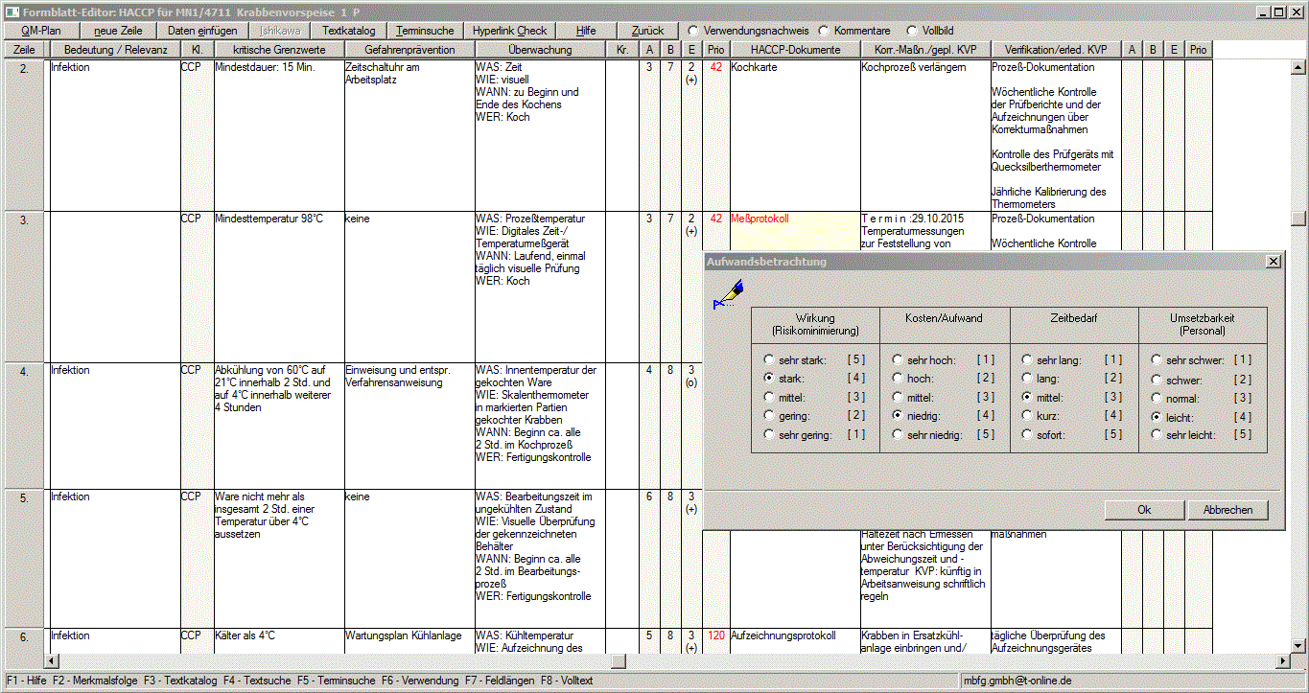Click the Prio value 120 in row 6
The image size is (1309, 693).
(715, 635)
